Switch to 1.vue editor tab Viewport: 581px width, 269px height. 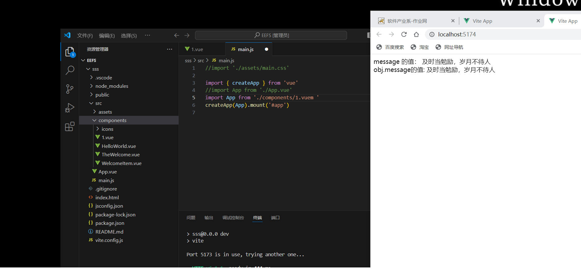tap(202, 49)
